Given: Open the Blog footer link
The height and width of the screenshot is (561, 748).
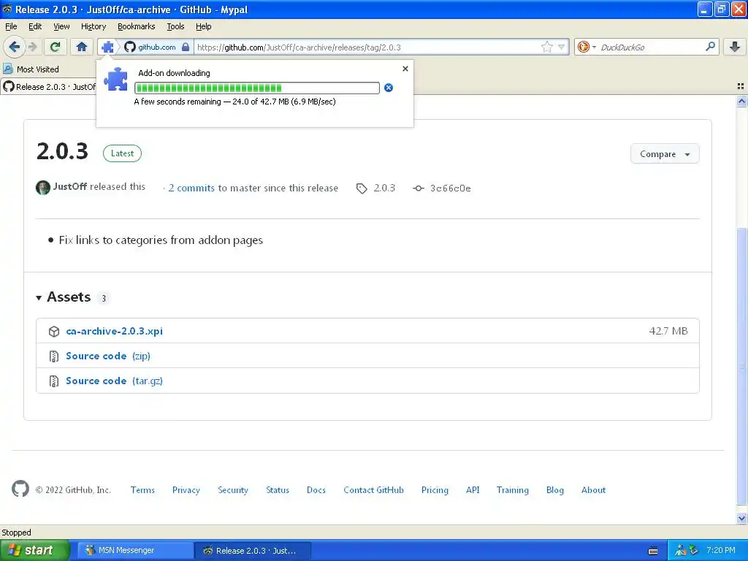Looking at the screenshot, I should (x=555, y=490).
